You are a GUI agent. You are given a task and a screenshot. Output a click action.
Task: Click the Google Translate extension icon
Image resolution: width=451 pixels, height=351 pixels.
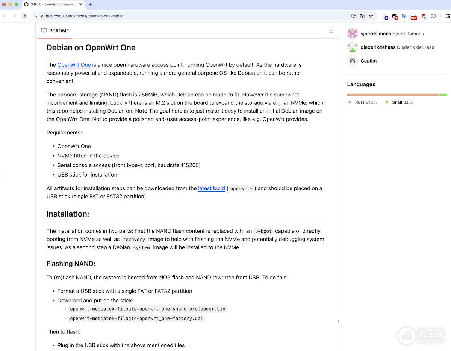coord(404,16)
